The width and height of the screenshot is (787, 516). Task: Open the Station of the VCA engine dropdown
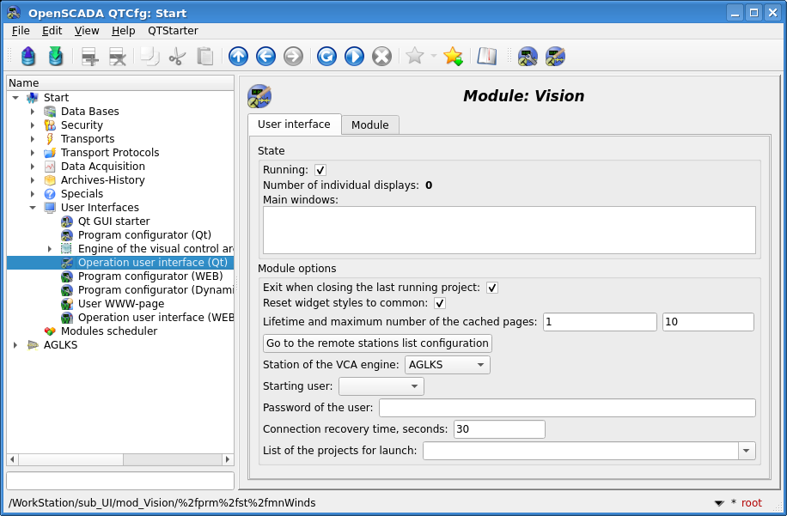[447, 365]
